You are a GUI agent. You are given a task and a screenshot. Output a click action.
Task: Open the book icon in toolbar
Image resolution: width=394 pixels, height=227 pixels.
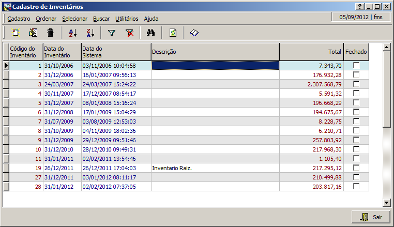pyautogui.click(x=194, y=33)
